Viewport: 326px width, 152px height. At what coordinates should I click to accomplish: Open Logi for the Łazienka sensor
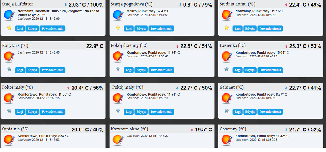click(238, 70)
